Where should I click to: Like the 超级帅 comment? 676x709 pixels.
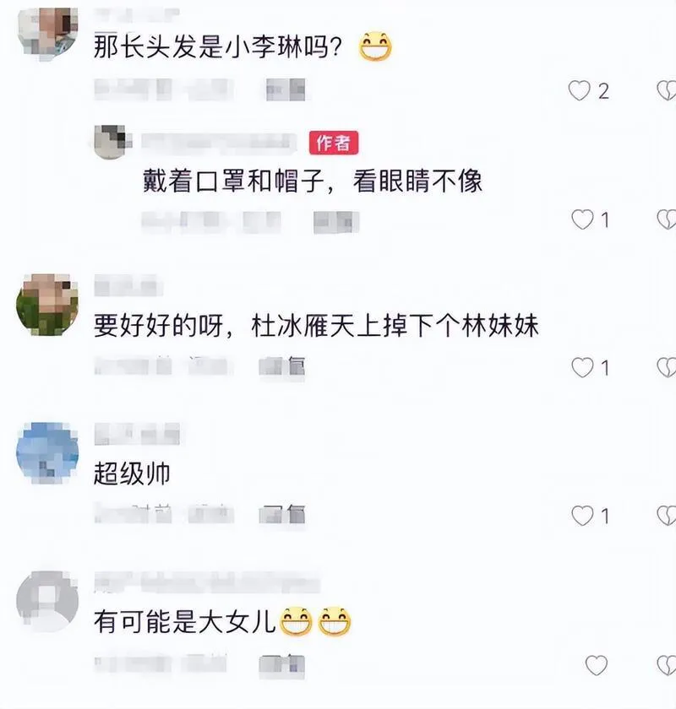(x=582, y=516)
